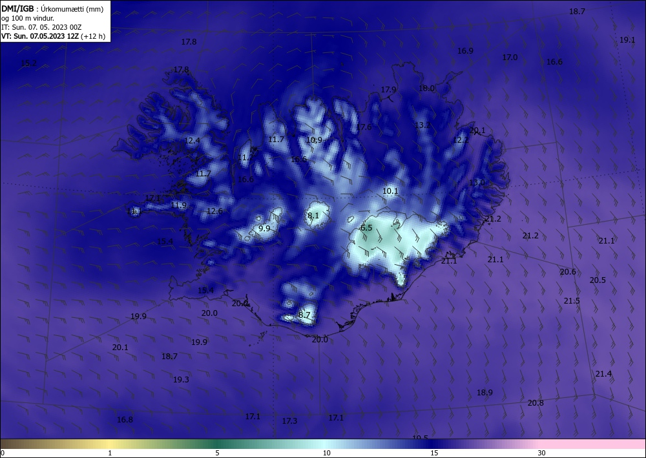This screenshot has height=458, width=646.
Task: Click the color scale tick label '1'
Action: click(110, 453)
